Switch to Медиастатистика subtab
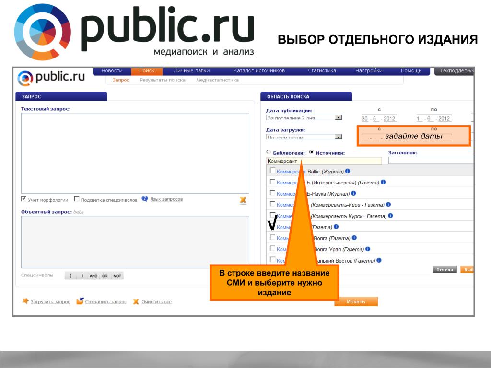 tap(217, 80)
